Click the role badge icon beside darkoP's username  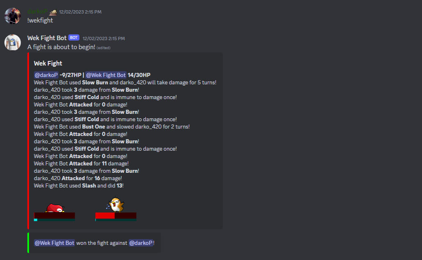53,12
